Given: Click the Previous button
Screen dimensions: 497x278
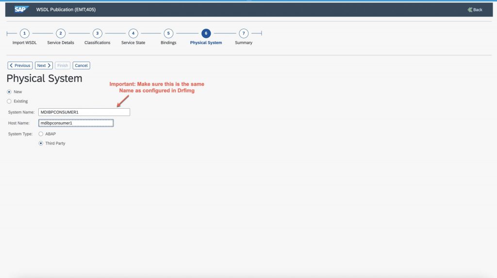Looking at the screenshot, I should 20,65.
